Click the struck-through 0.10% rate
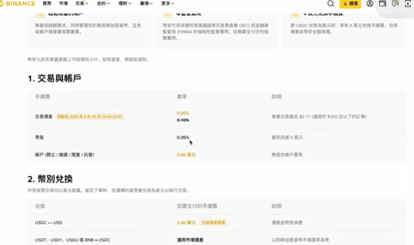 point(183,120)
